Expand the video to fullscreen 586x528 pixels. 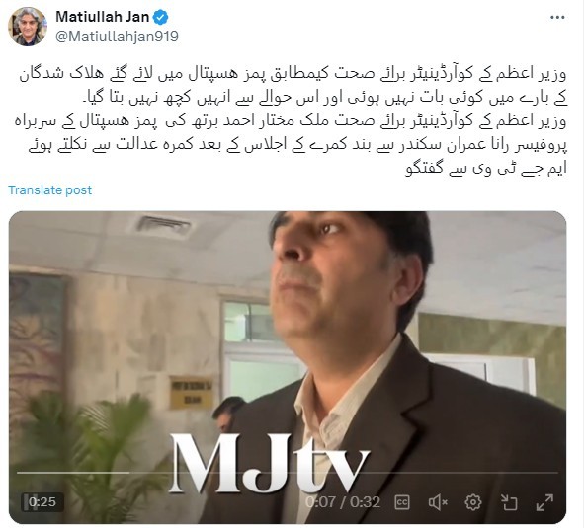[x=544, y=502]
